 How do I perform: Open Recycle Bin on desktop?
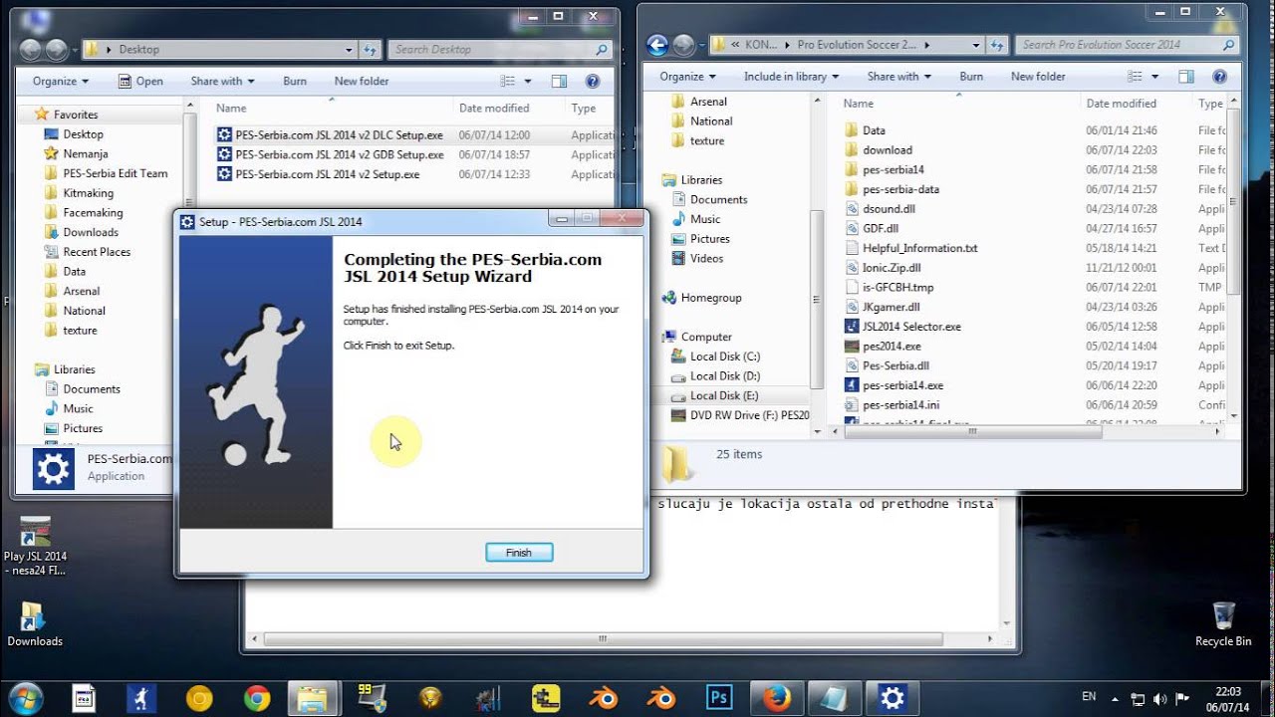(x=1223, y=623)
